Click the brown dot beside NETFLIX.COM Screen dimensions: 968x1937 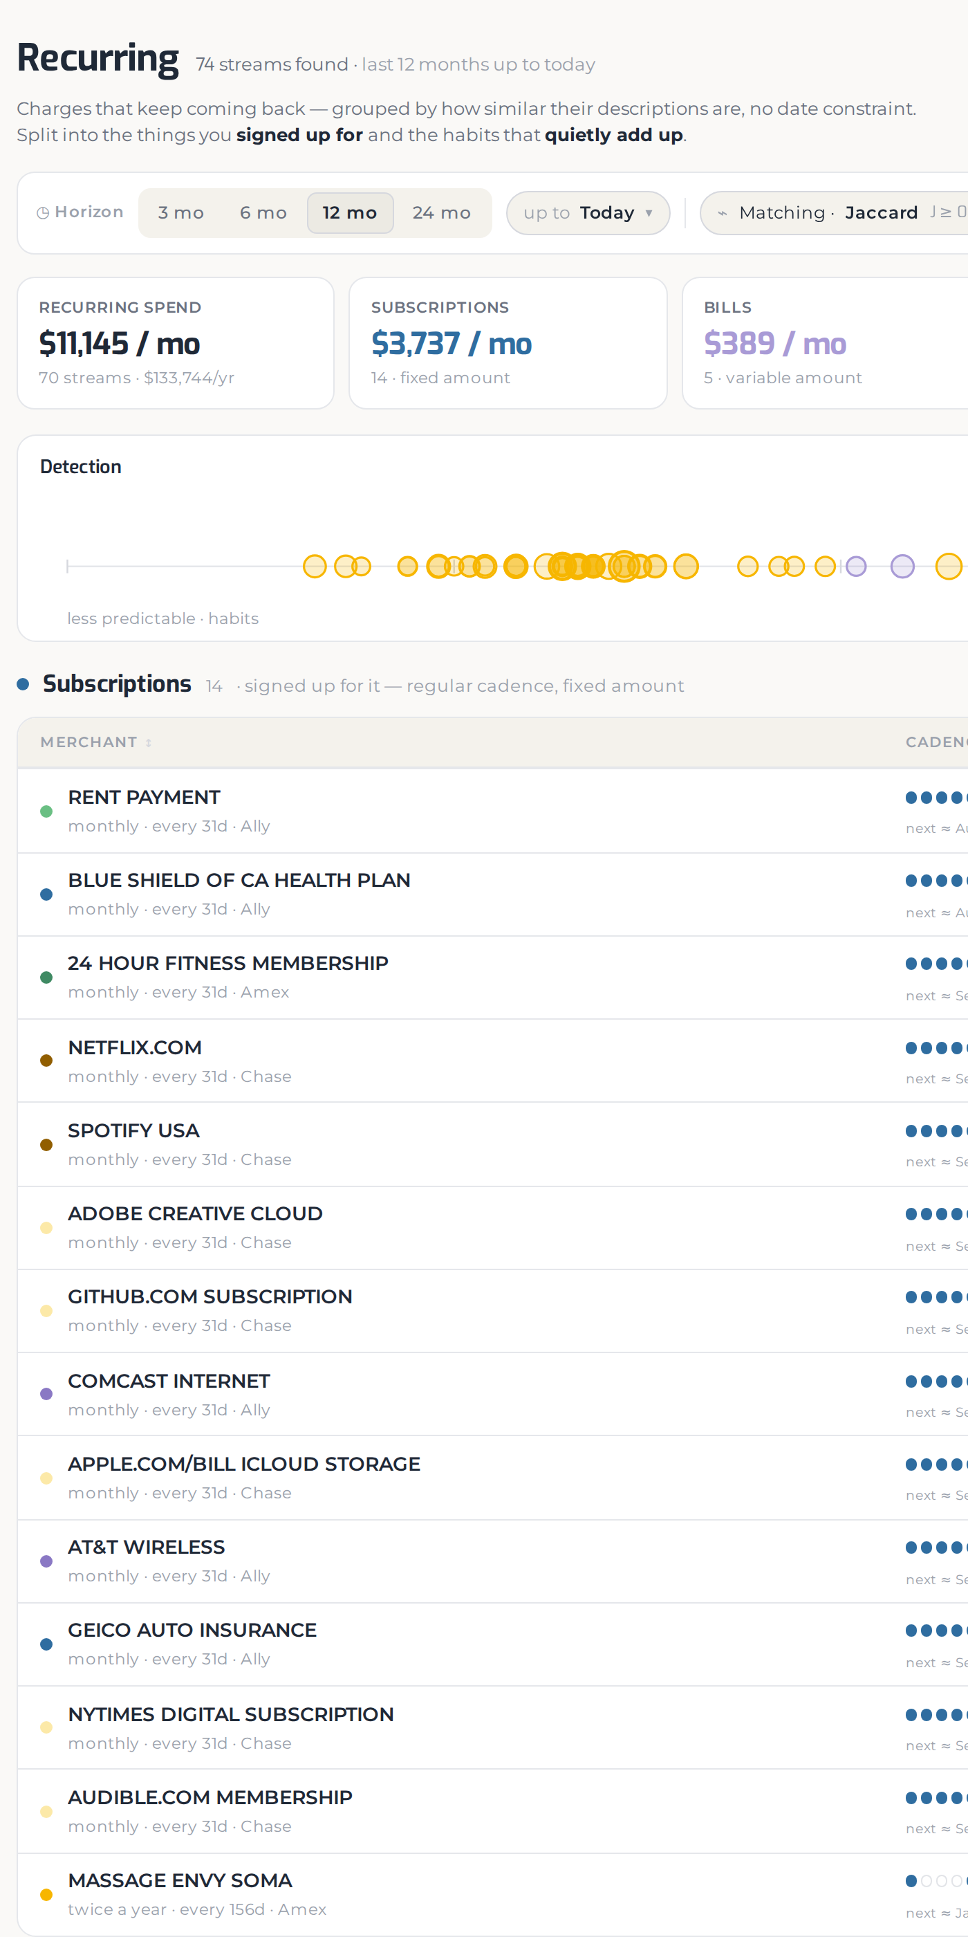tap(46, 1061)
